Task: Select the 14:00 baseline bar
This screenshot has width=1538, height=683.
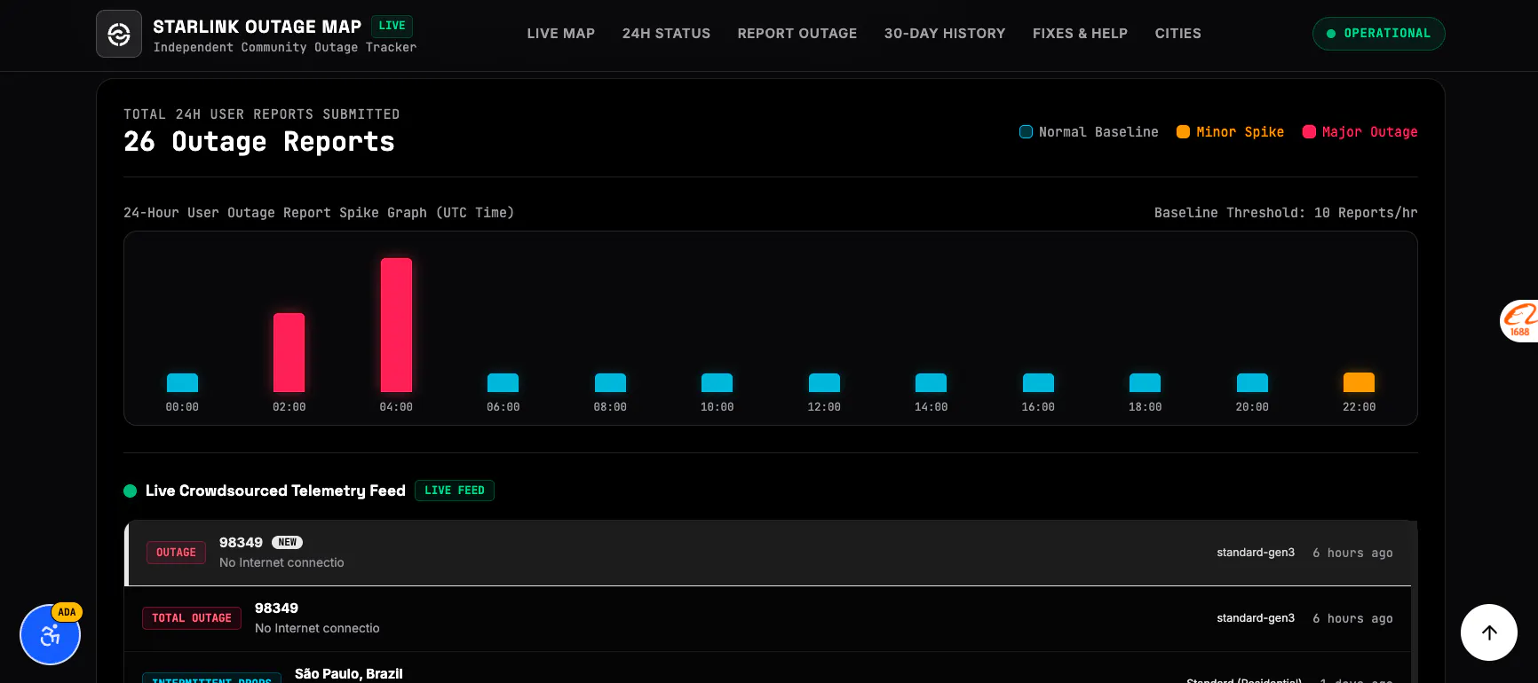Action: [x=931, y=382]
